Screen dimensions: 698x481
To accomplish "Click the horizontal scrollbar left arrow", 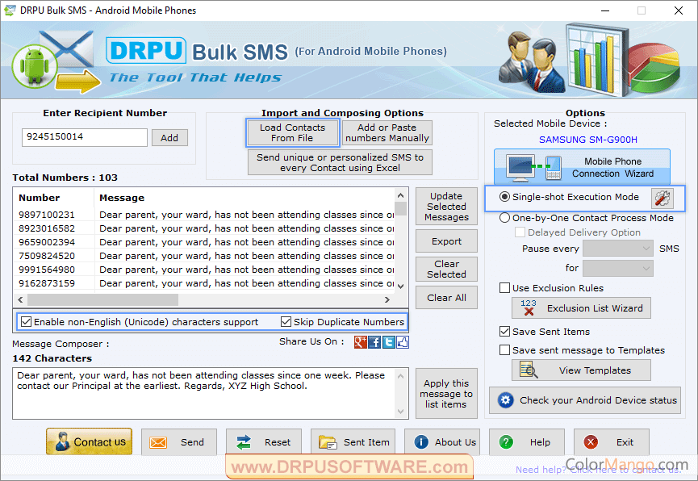I will (x=20, y=299).
